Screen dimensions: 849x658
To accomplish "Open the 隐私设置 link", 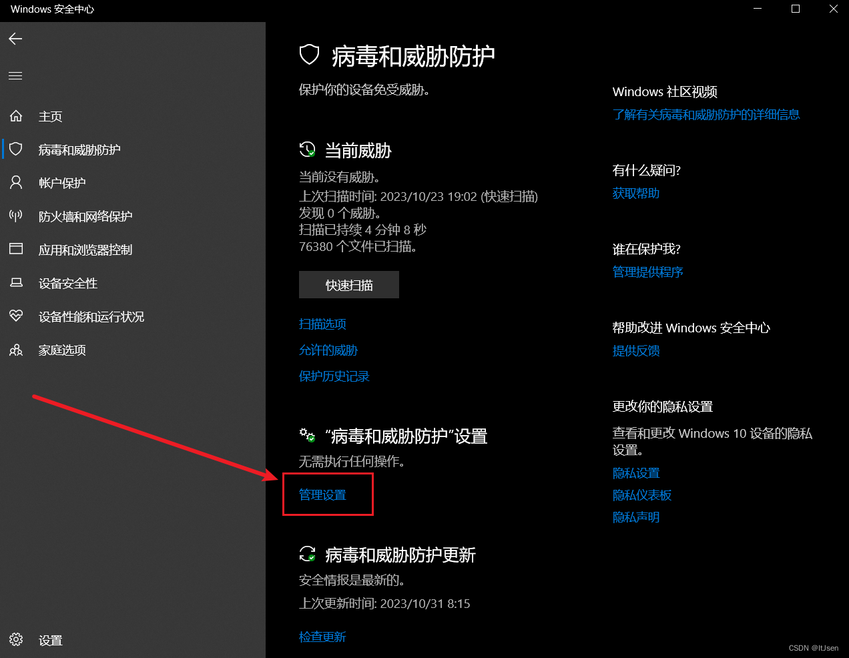I will click(636, 472).
